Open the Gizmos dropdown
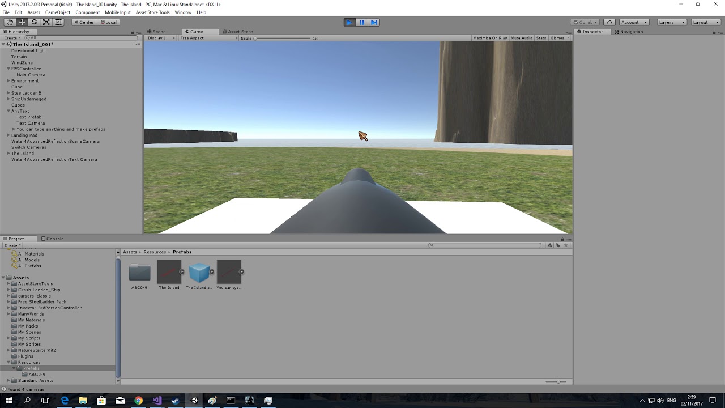Viewport: 725px width, 408px height. [x=559, y=38]
